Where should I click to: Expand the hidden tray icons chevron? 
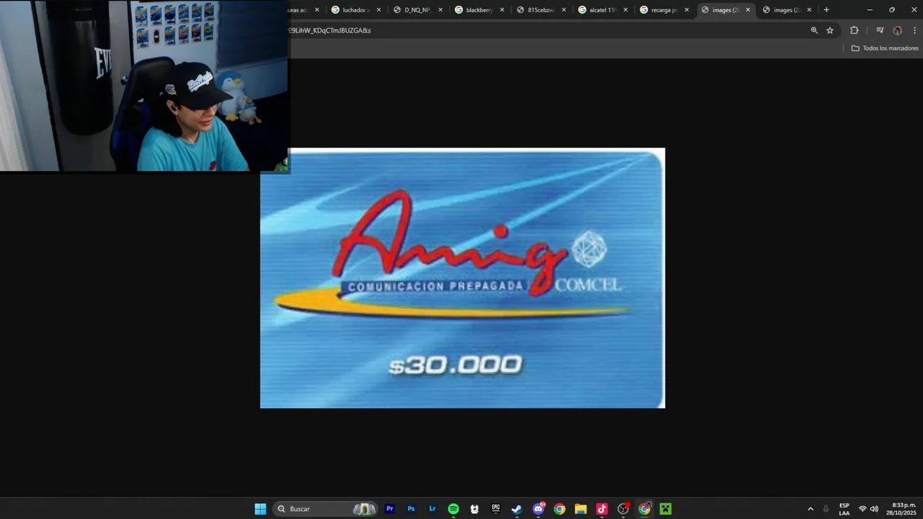(811, 509)
